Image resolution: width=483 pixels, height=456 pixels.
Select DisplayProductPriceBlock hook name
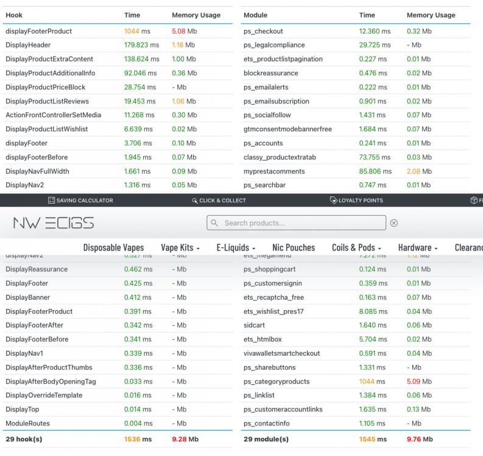45,88
